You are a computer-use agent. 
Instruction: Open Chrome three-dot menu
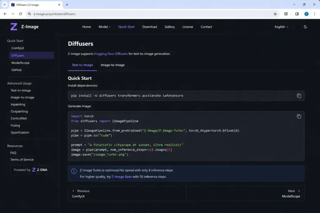coord(314,14)
